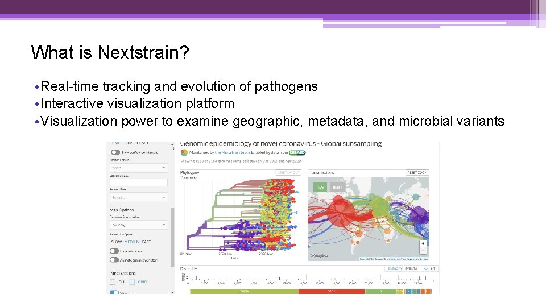
Task: Click the GISAID badge
Action: pyautogui.click(x=297, y=152)
